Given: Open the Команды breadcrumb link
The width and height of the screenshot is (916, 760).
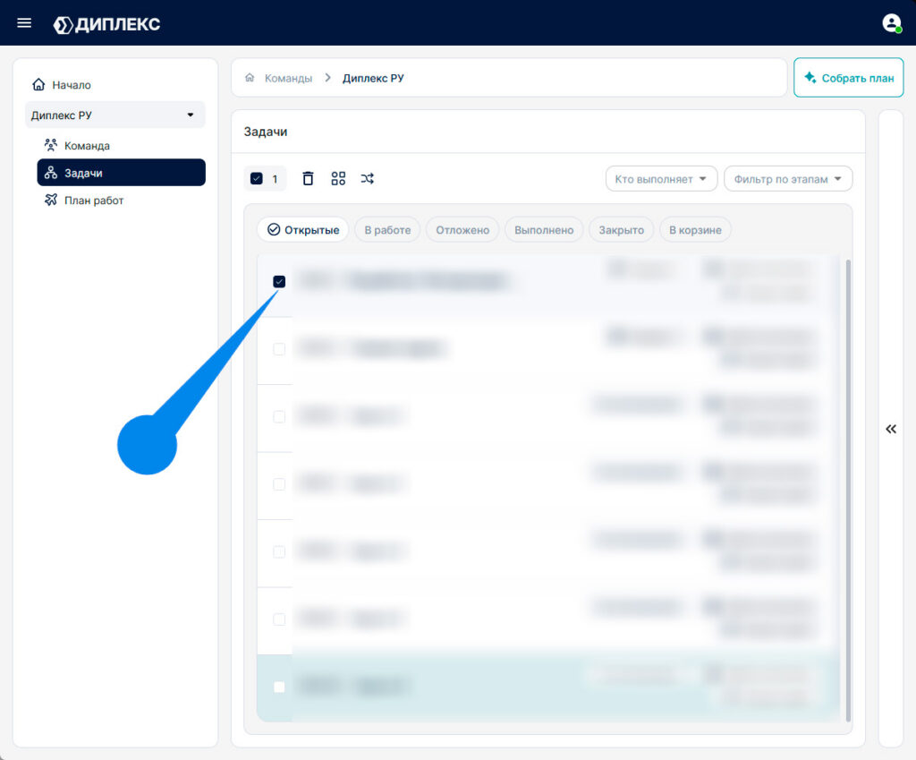Looking at the screenshot, I should [289, 78].
